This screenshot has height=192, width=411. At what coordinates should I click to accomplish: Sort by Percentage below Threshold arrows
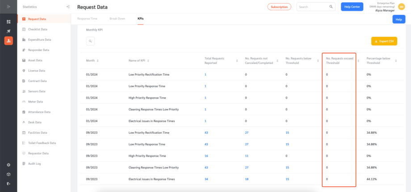pos(396,61)
